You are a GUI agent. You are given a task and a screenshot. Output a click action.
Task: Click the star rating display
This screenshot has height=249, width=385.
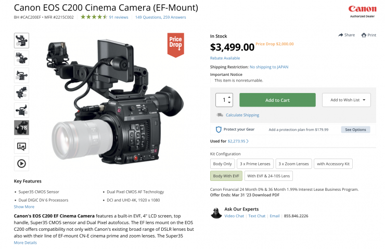94,17
